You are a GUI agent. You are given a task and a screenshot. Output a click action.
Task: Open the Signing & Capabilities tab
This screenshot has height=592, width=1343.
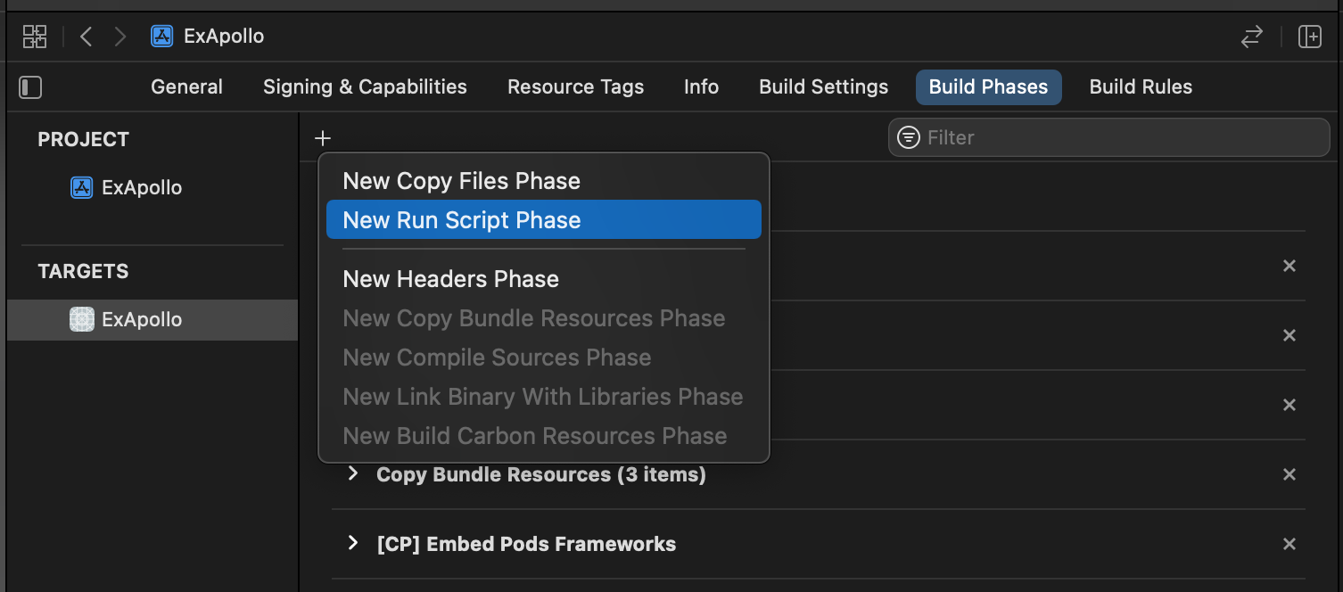(365, 87)
